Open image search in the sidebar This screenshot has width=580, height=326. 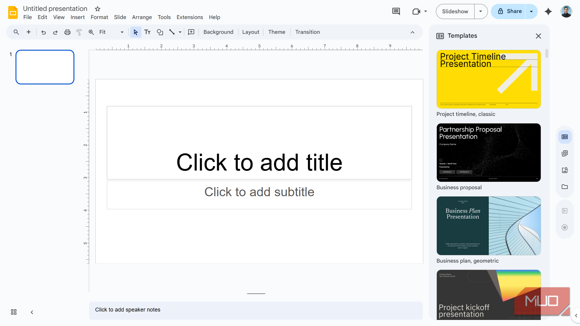tap(565, 170)
